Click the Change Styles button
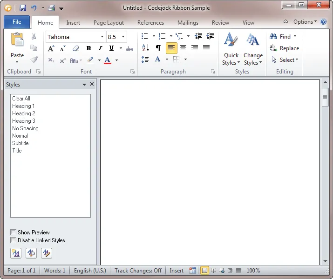Viewport: 333px width, 279px height. coord(253,49)
